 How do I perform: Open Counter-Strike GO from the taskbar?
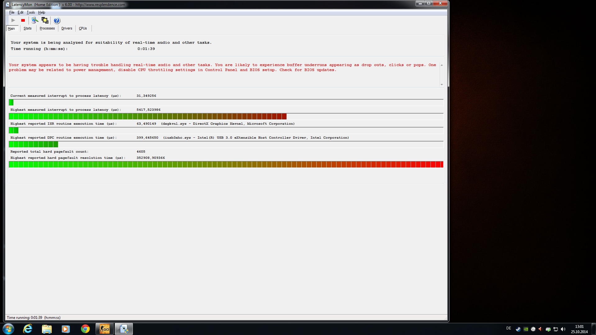click(x=105, y=329)
